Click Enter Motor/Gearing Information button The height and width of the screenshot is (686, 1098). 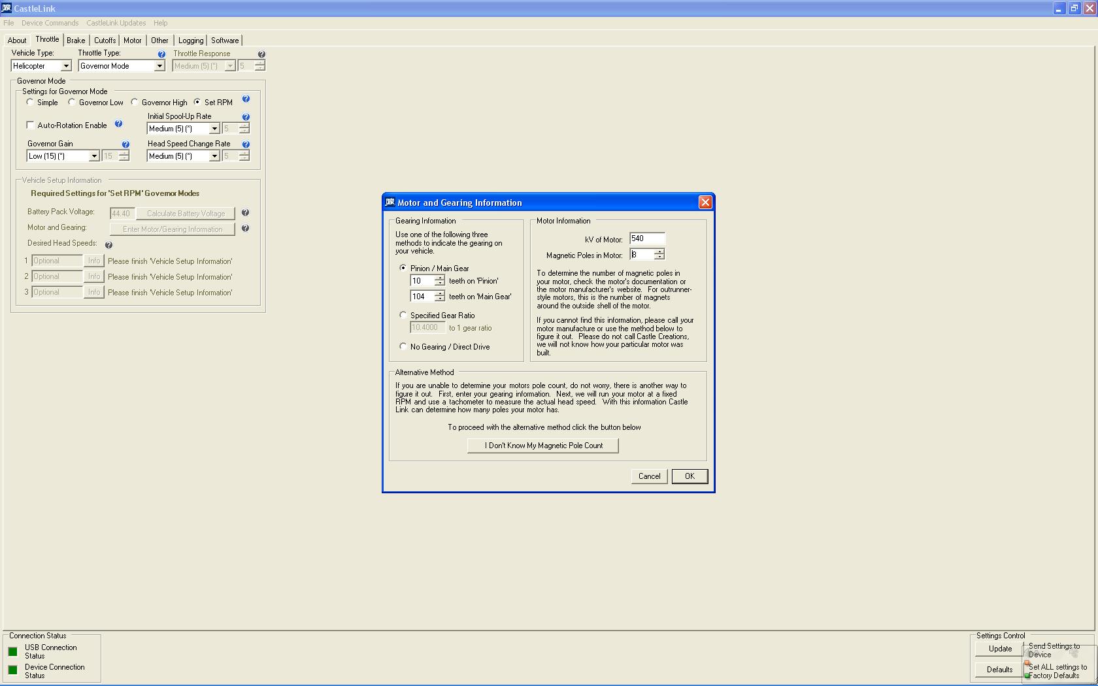(173, 229)
